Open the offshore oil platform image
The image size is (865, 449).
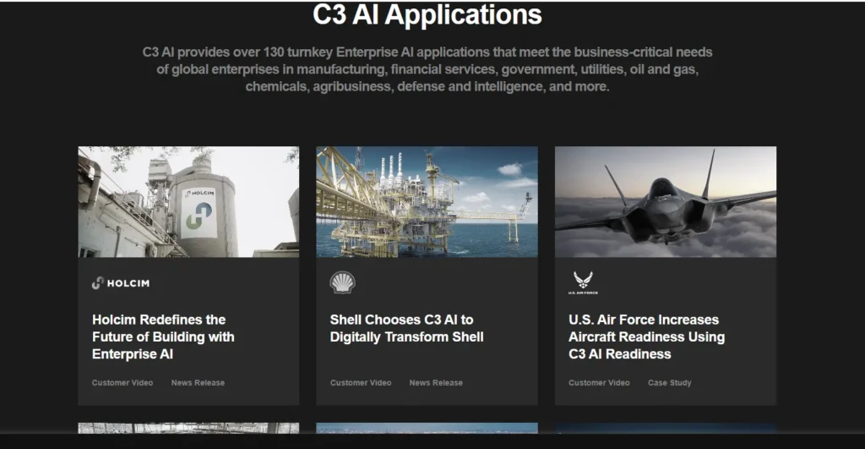427,201
